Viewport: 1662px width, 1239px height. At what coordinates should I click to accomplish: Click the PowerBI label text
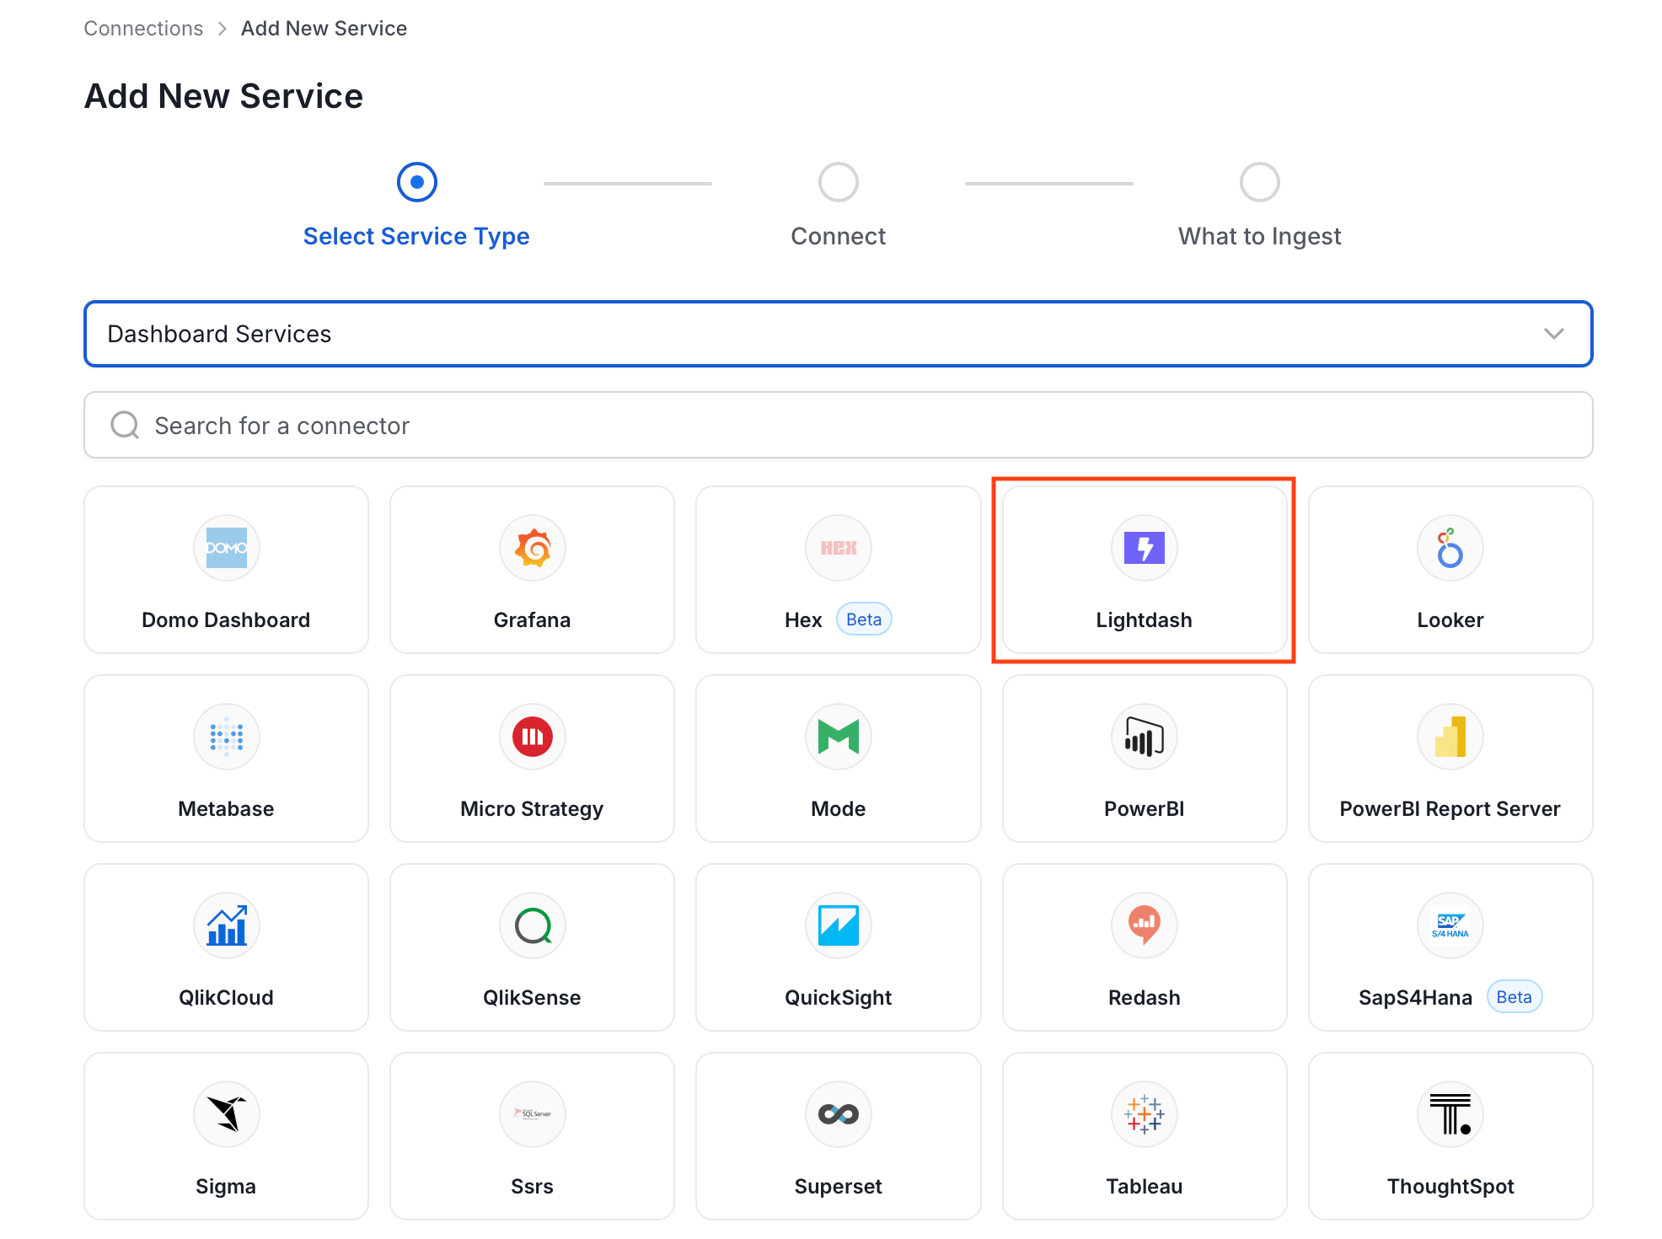tap(1145, 809)
